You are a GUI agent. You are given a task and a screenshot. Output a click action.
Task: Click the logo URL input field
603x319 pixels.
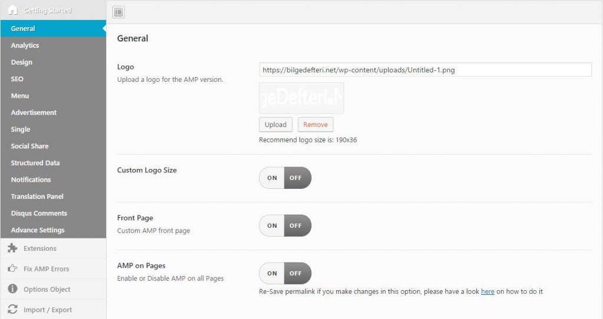[x=425, y=69]
